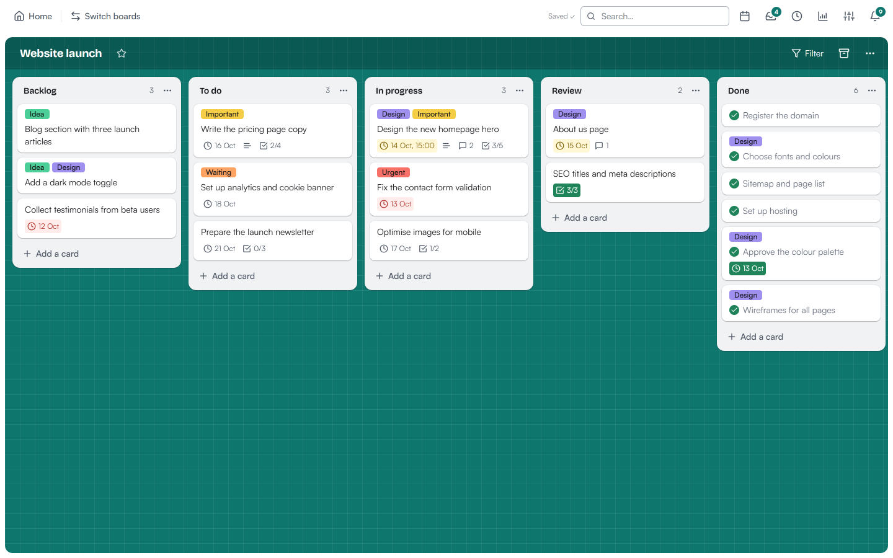Viewport: 893px width, 558px height.
Task: Open the board three-dots menu
Action: tap(870, 53)
